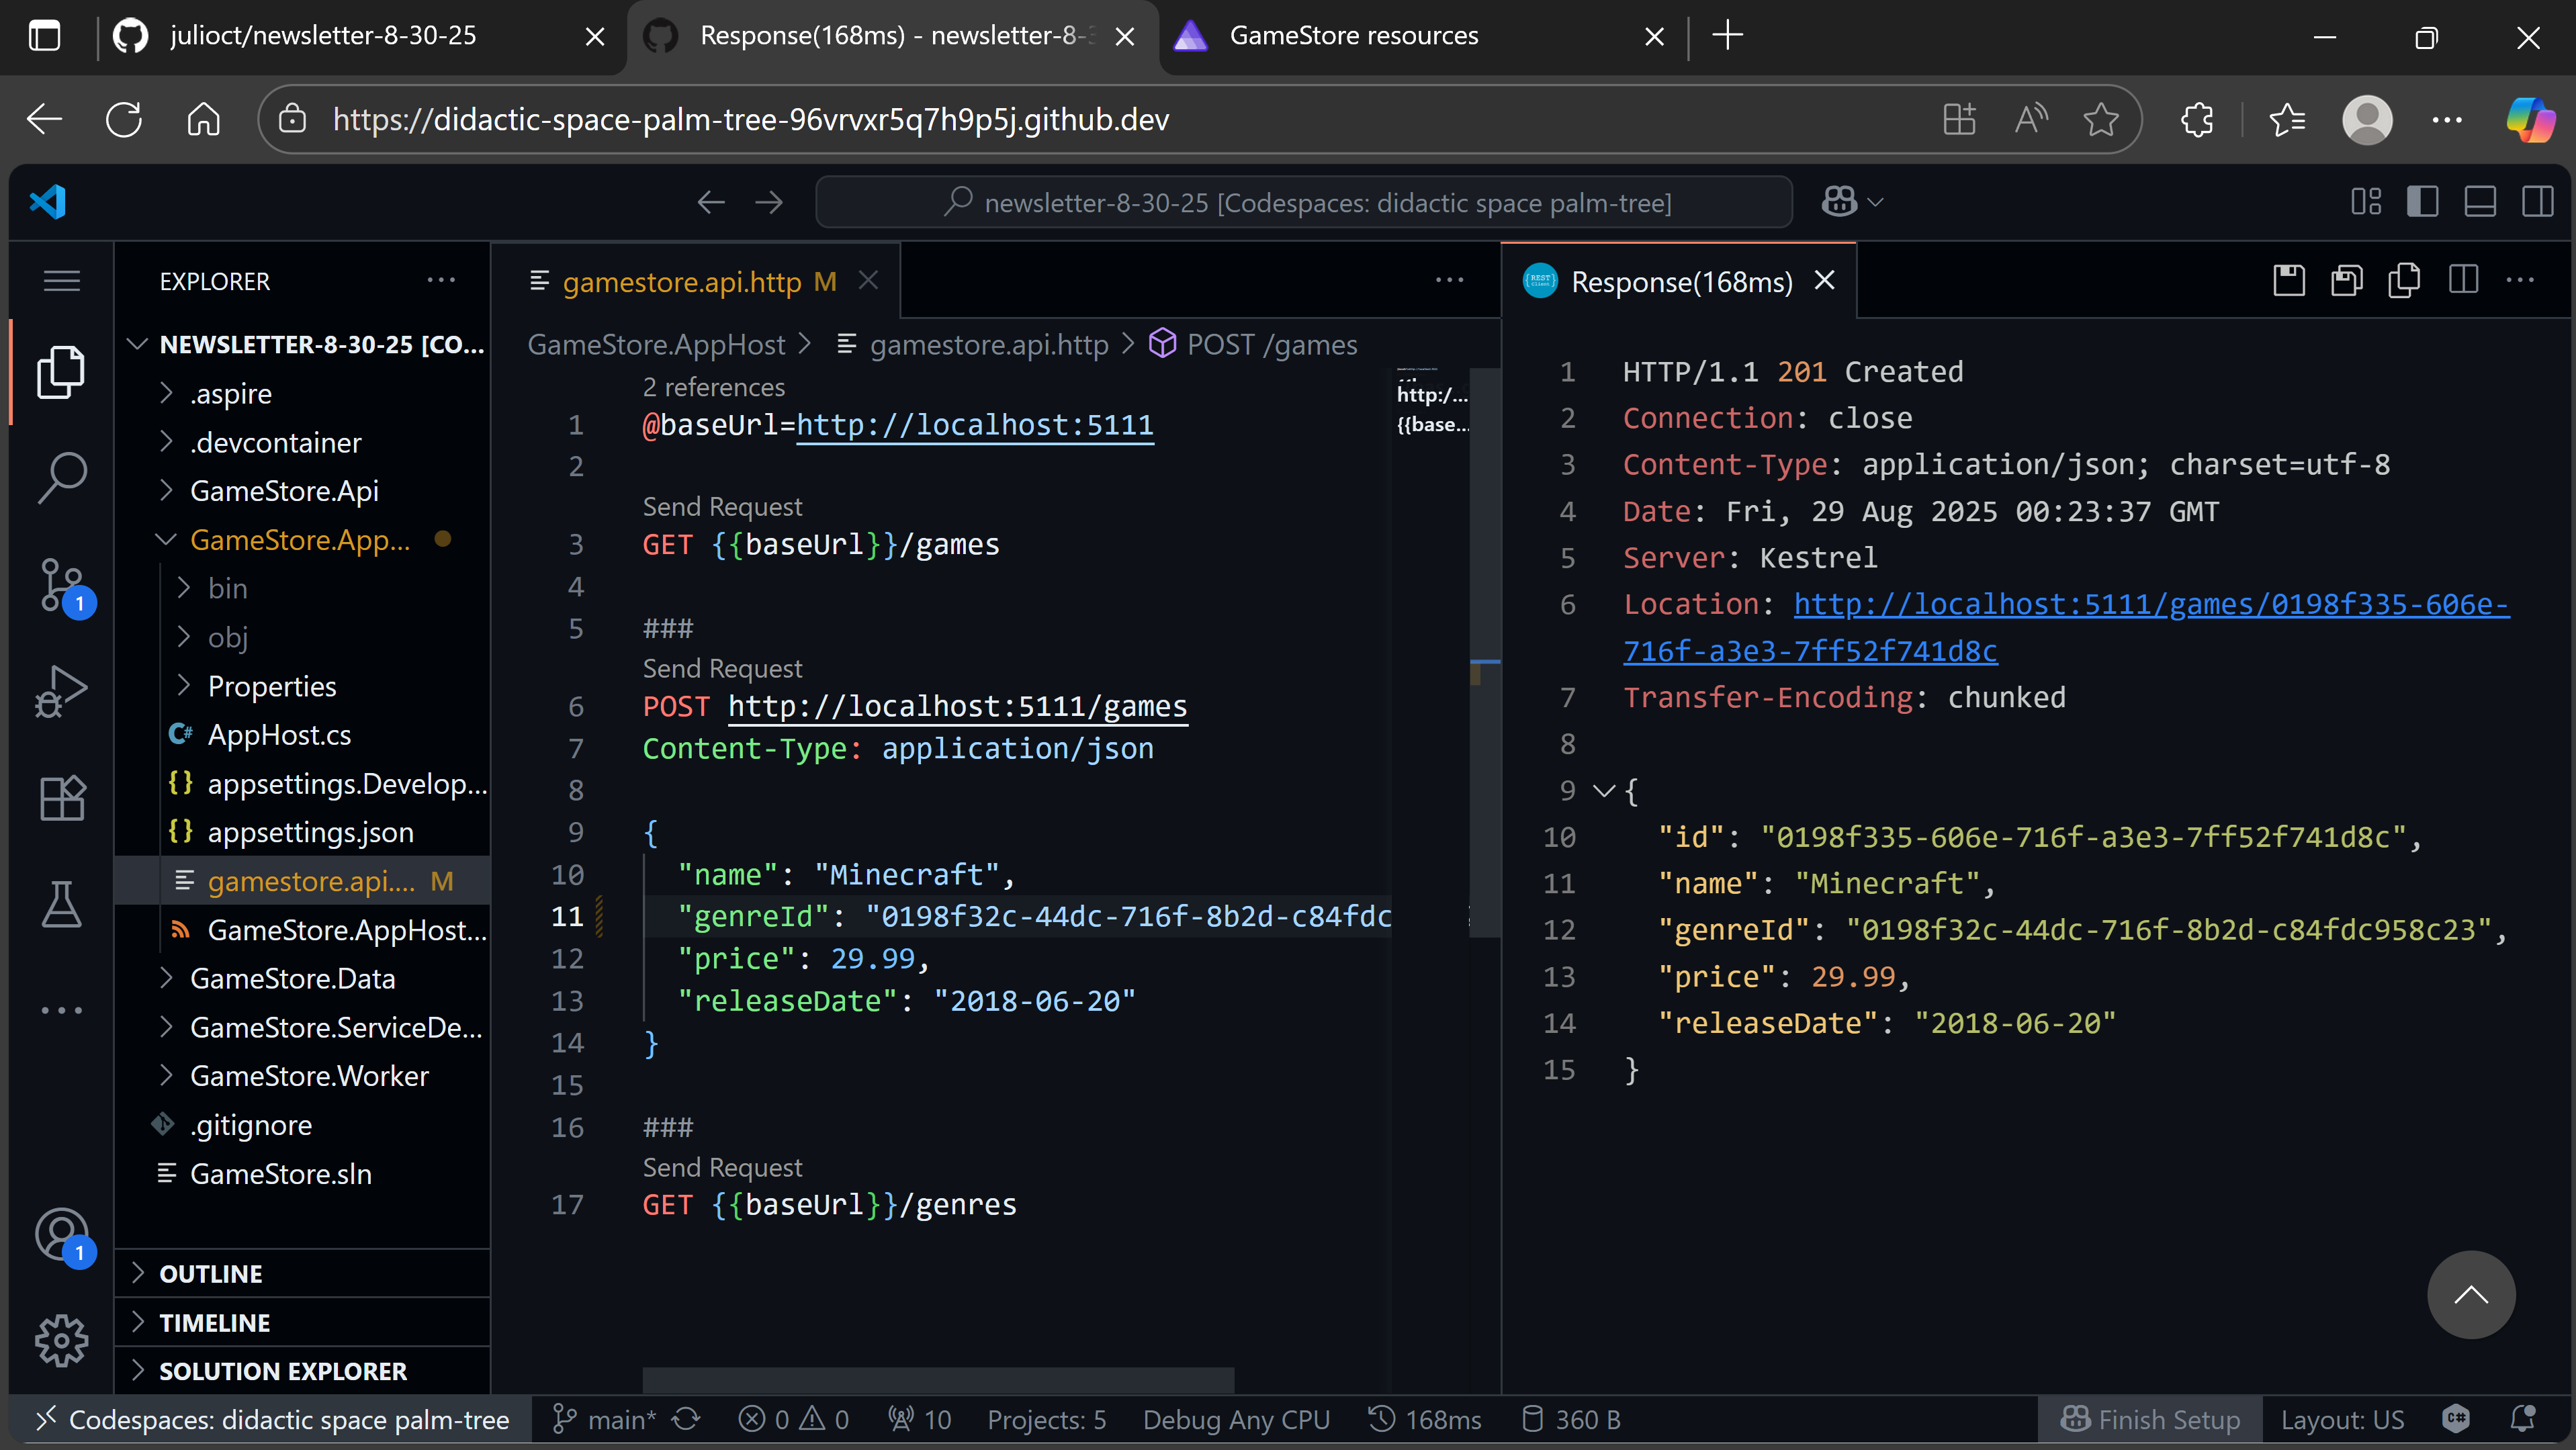This screenshot has width=2576, height=1450.
Task: Open the Explorer view in activity bar
Action: tap(61, 372)
